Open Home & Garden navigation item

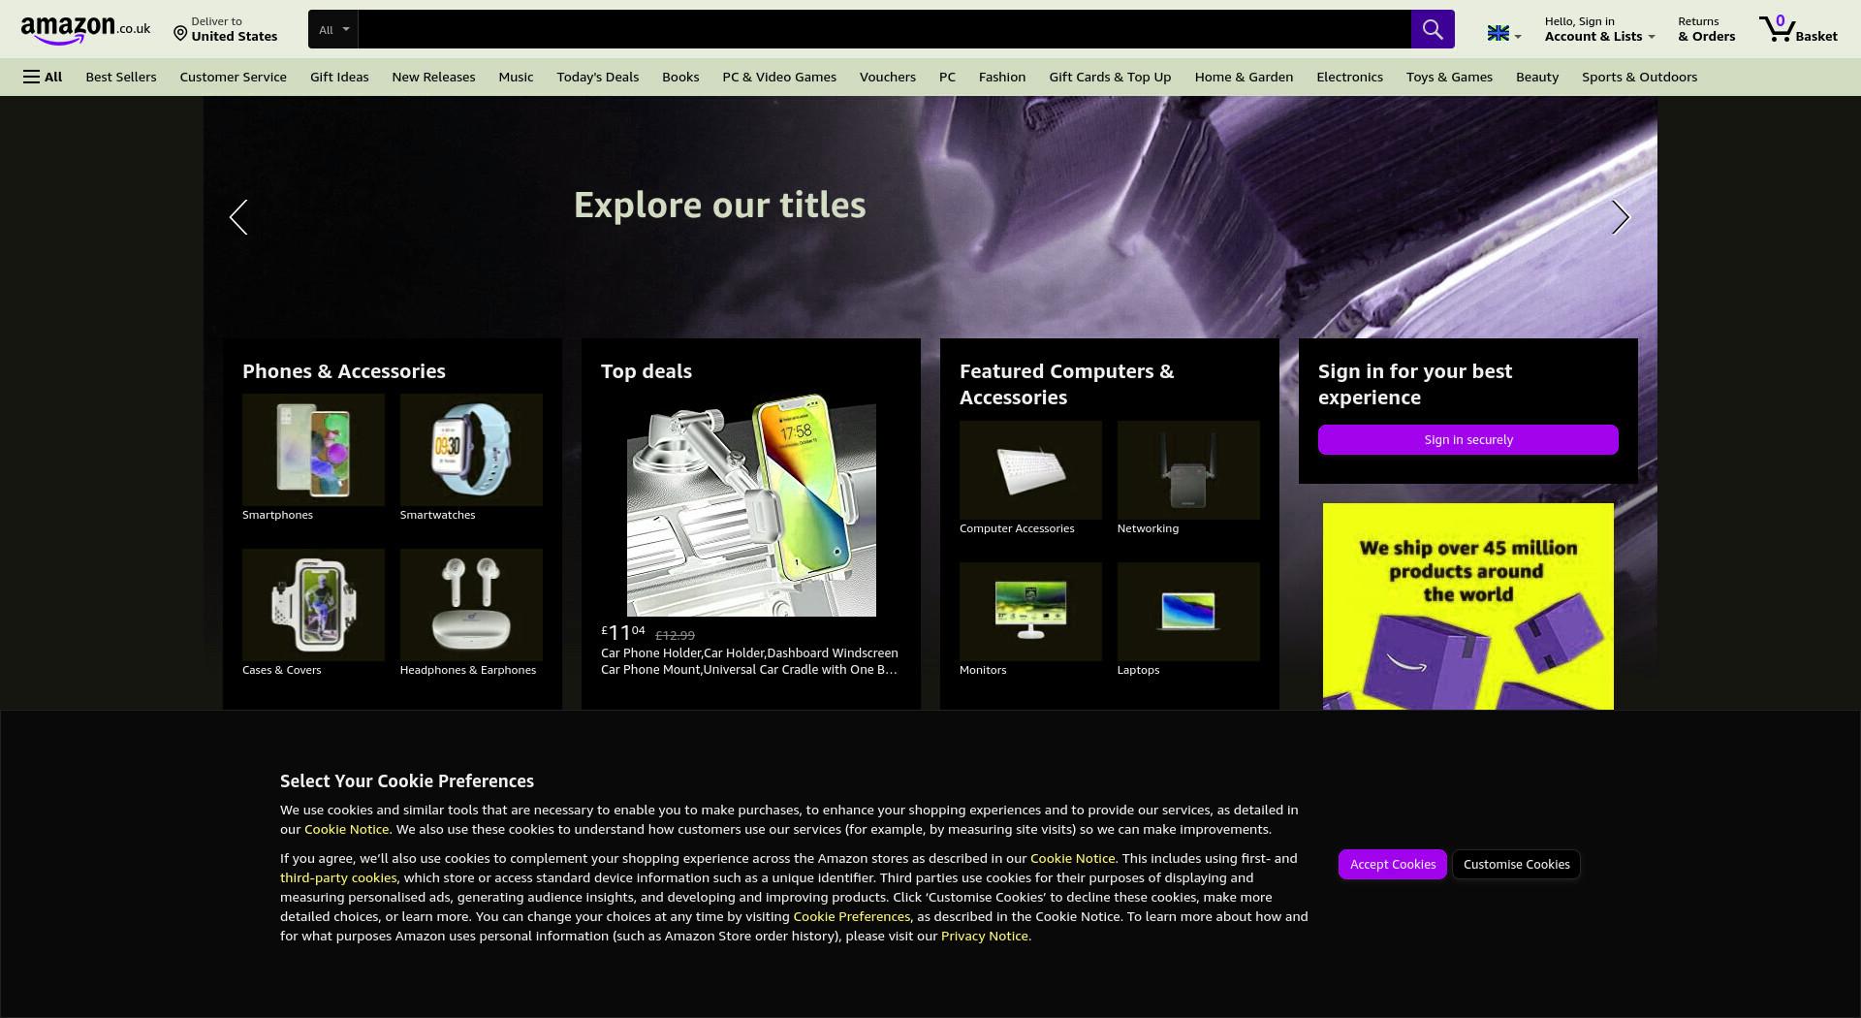click(1244, 77)
